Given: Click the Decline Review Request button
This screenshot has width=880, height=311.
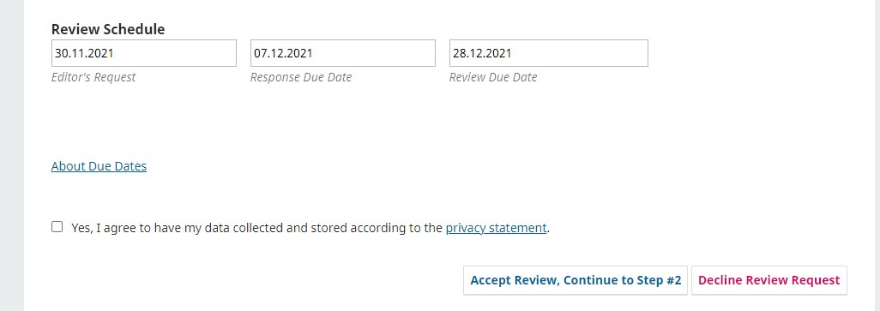Looking at the screenshot, I should tap(768, 280).
